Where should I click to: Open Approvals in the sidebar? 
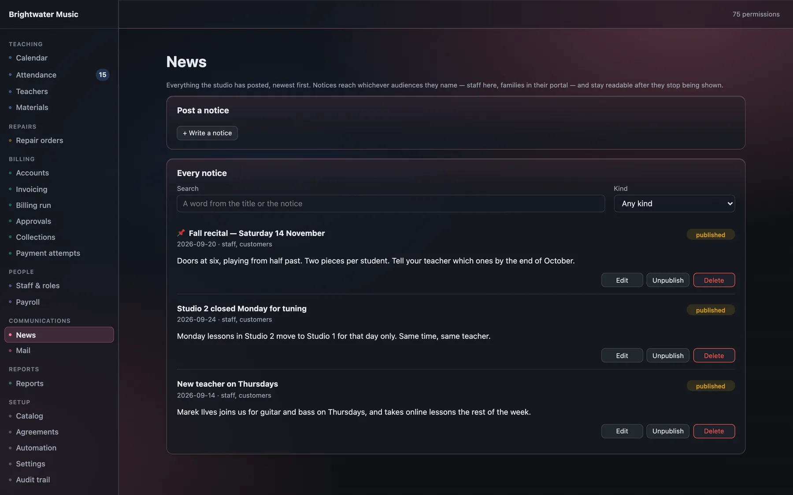tap(59, 221)
